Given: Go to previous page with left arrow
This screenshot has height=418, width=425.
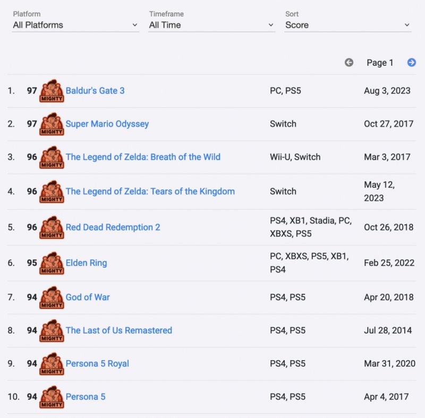Looking at the screenshot, I should 349,63.
